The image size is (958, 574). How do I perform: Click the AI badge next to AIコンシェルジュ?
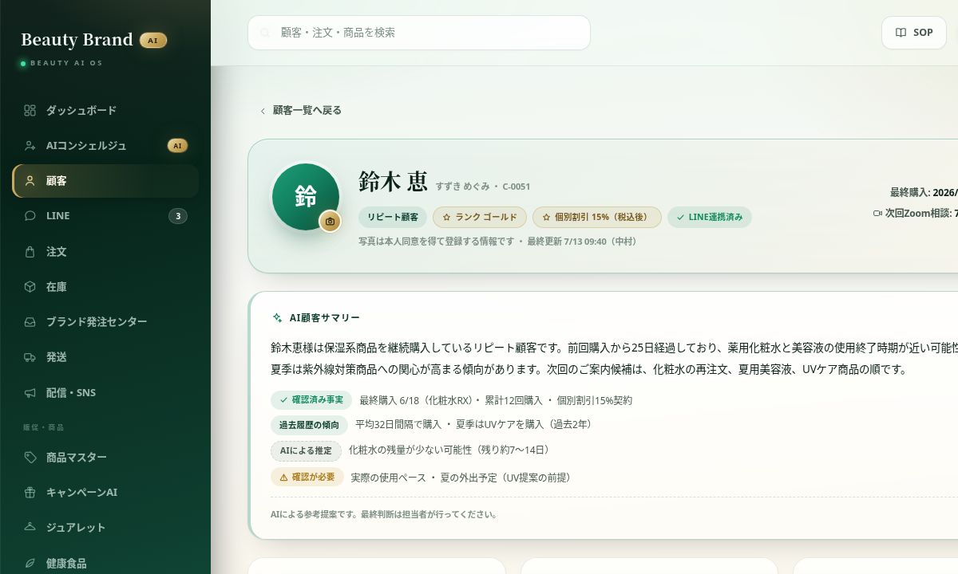click(178, 146)
